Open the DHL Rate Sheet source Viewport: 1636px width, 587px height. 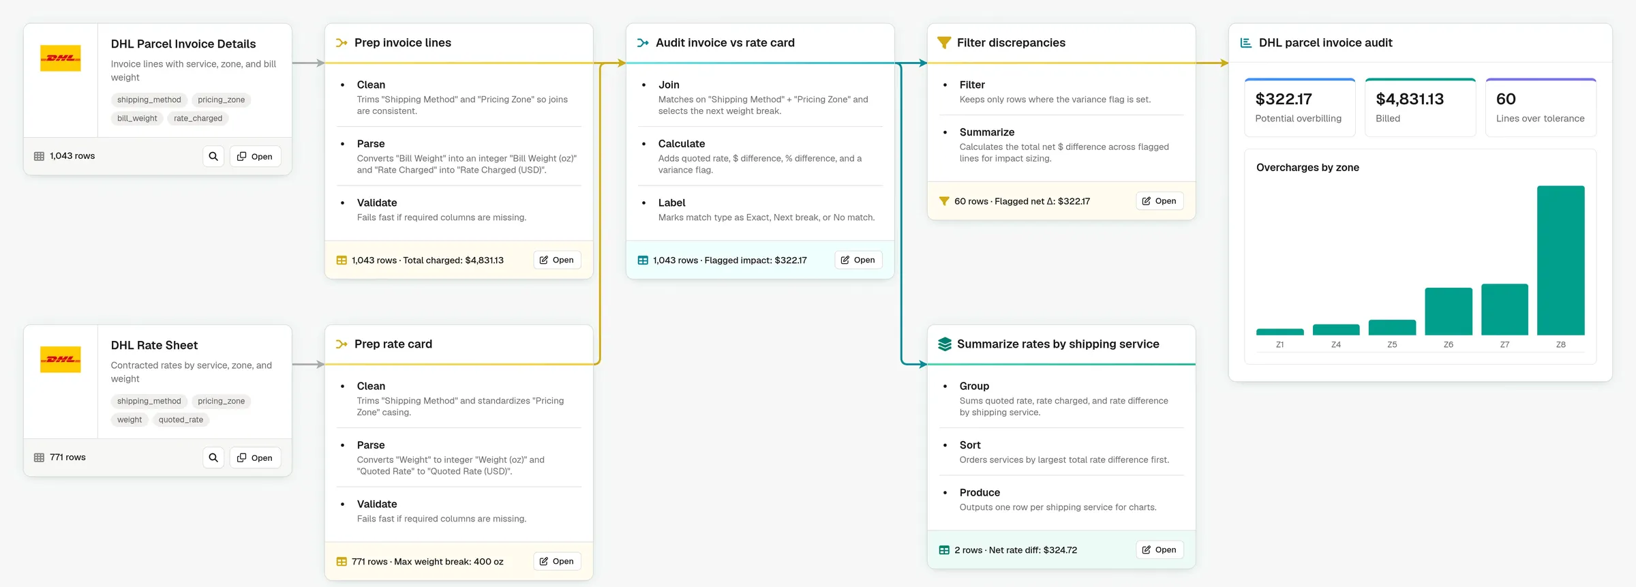pos(255,457)
